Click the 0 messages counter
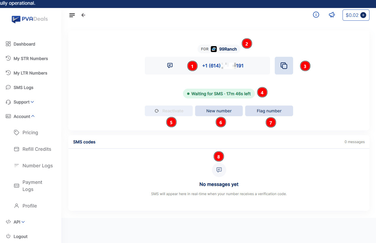Viewport: 376px width, 243px height. (355, 142)
